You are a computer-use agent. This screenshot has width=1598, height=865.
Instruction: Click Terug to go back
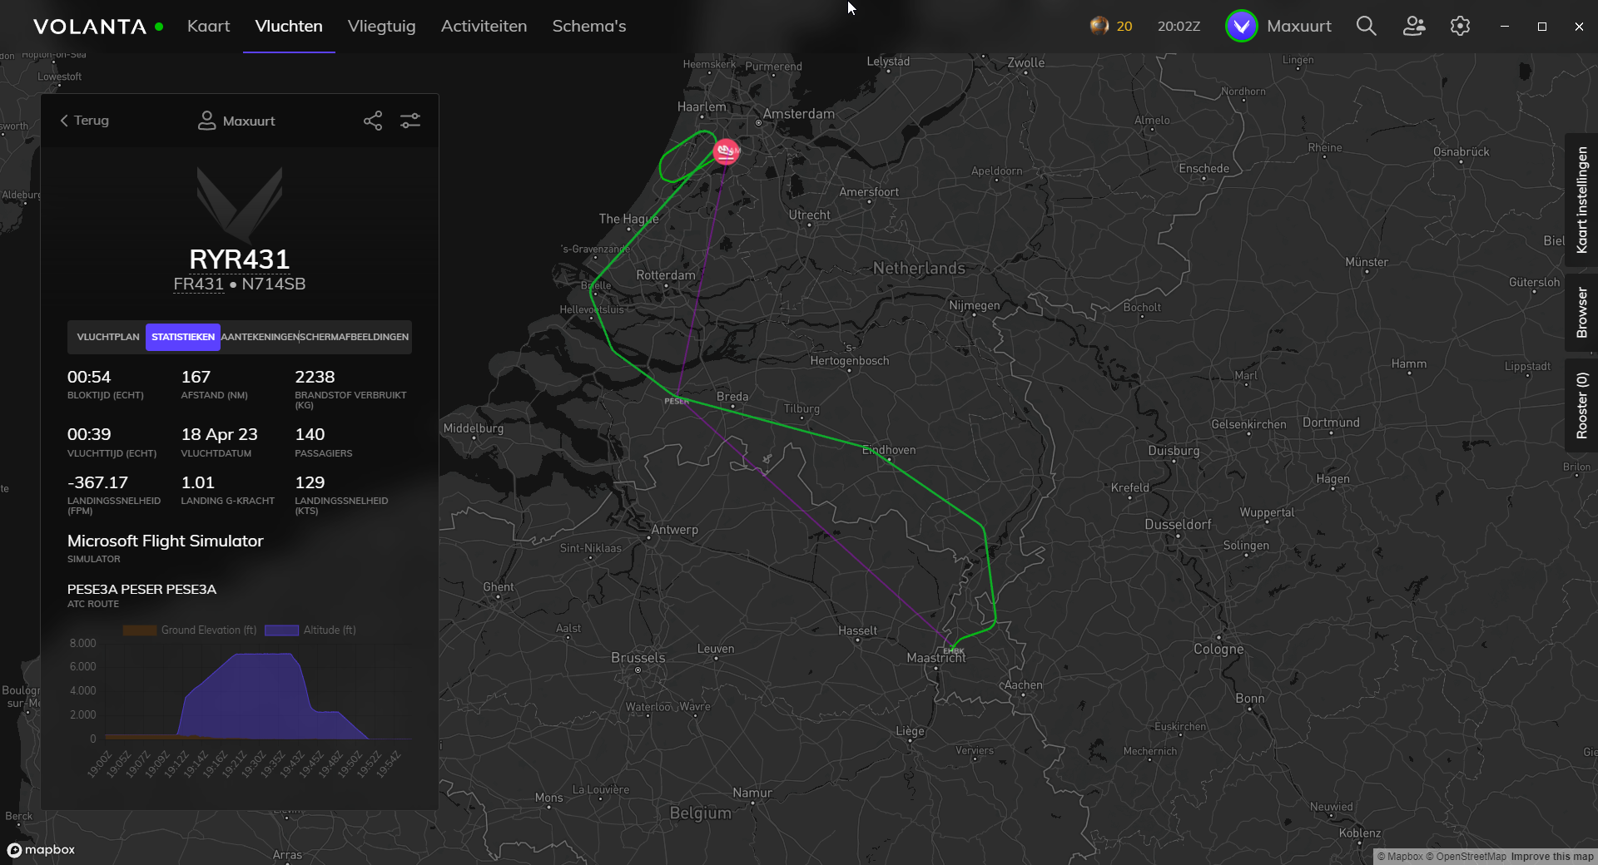click(84, 121)
